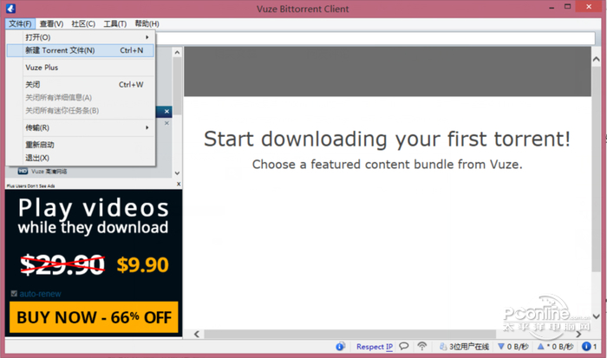Expand the 打开(O) submenu
This screenshot has height=358, width=607.
click(x=81, y=37)
